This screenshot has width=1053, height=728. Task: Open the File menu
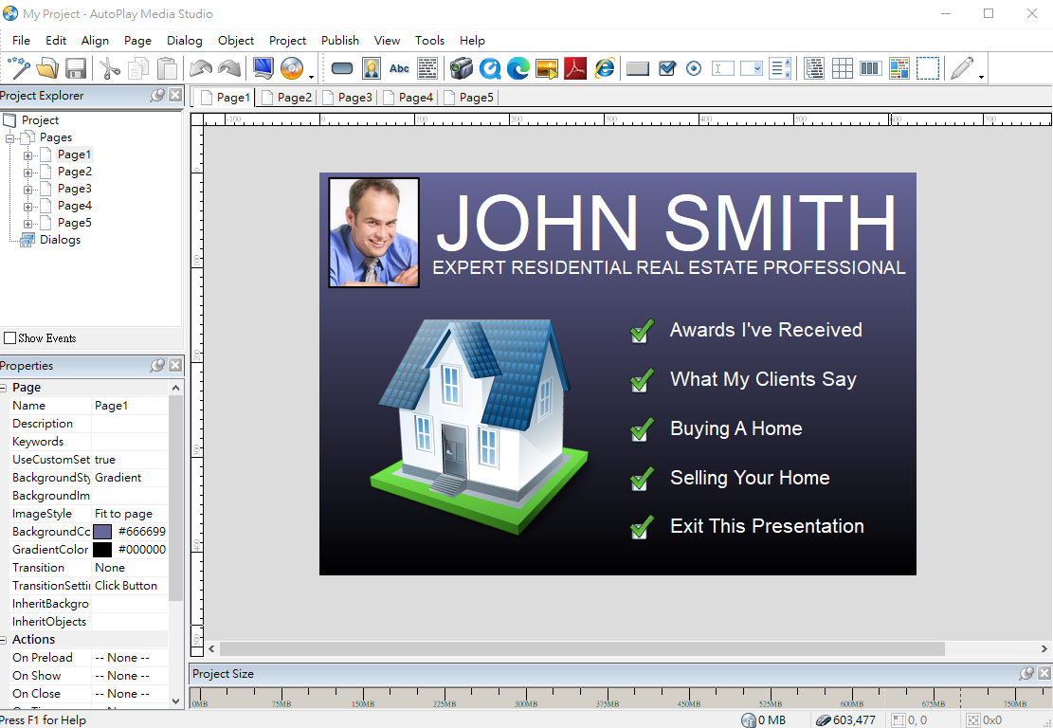point(21,41)
